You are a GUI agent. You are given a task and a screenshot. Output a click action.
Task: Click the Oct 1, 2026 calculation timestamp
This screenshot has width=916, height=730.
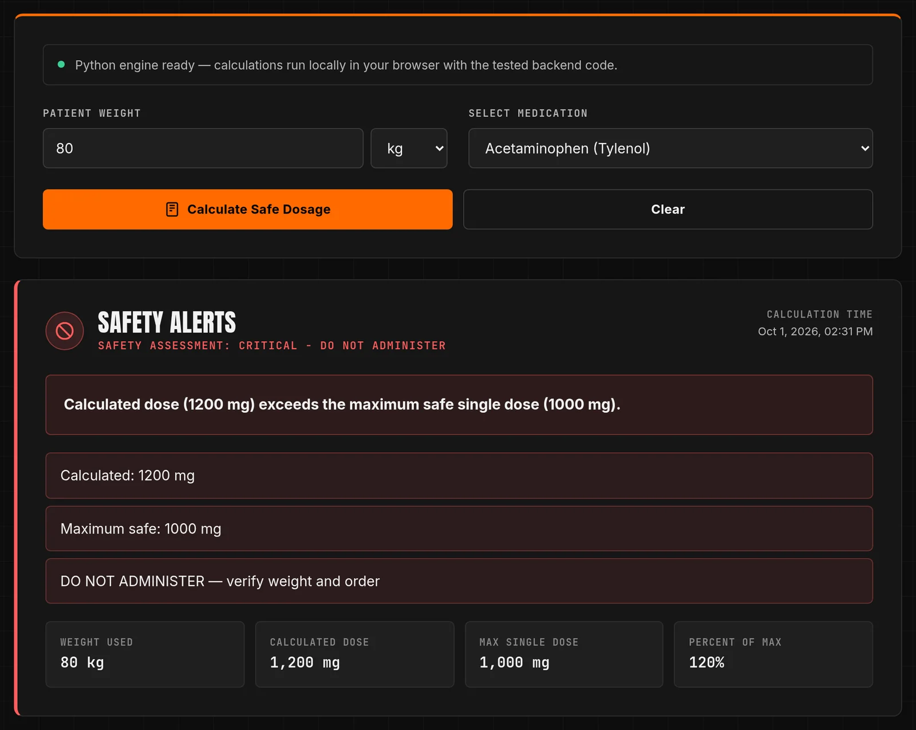815,332
